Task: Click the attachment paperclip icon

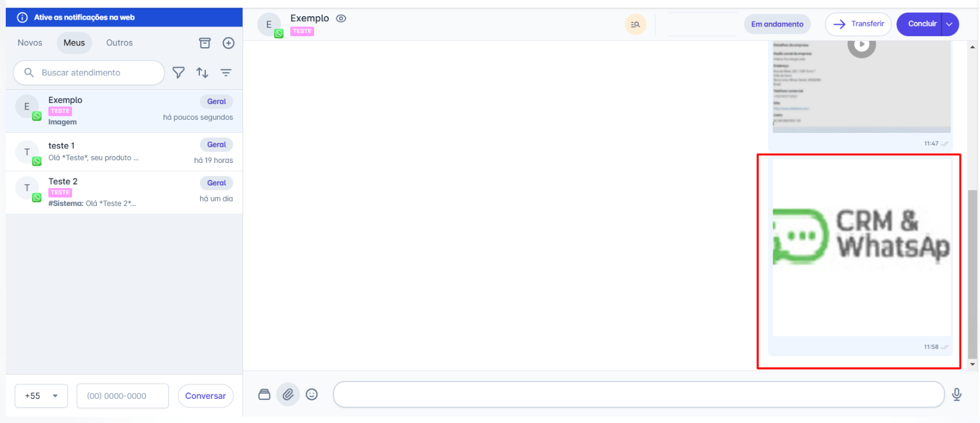Action: [288, 394]
